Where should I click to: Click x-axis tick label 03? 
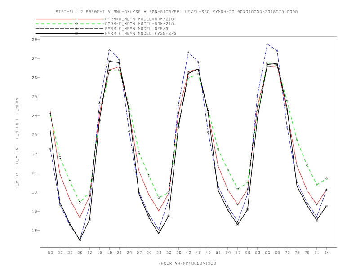click(60, 253)
